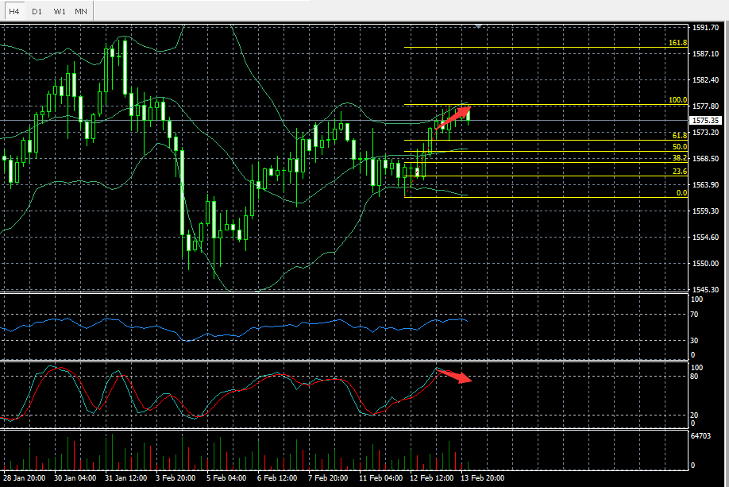
Task: Click the 61.8 Fibonacci level label
Action: click(679, 135)
